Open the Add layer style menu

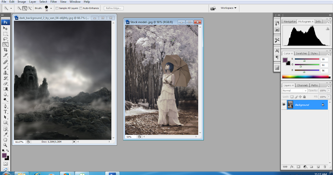coord(291,167)
